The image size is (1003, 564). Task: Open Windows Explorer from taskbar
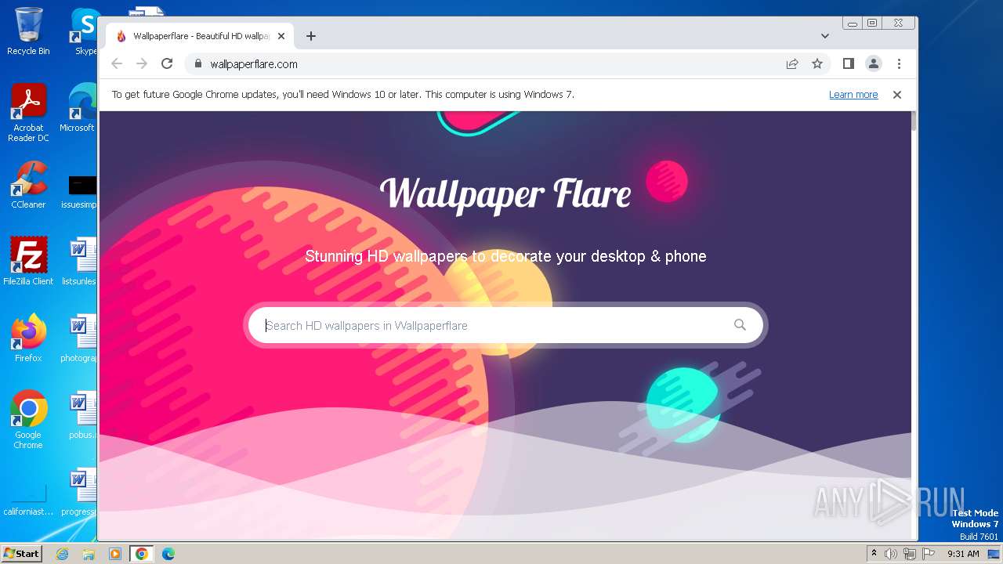point(89,554)
